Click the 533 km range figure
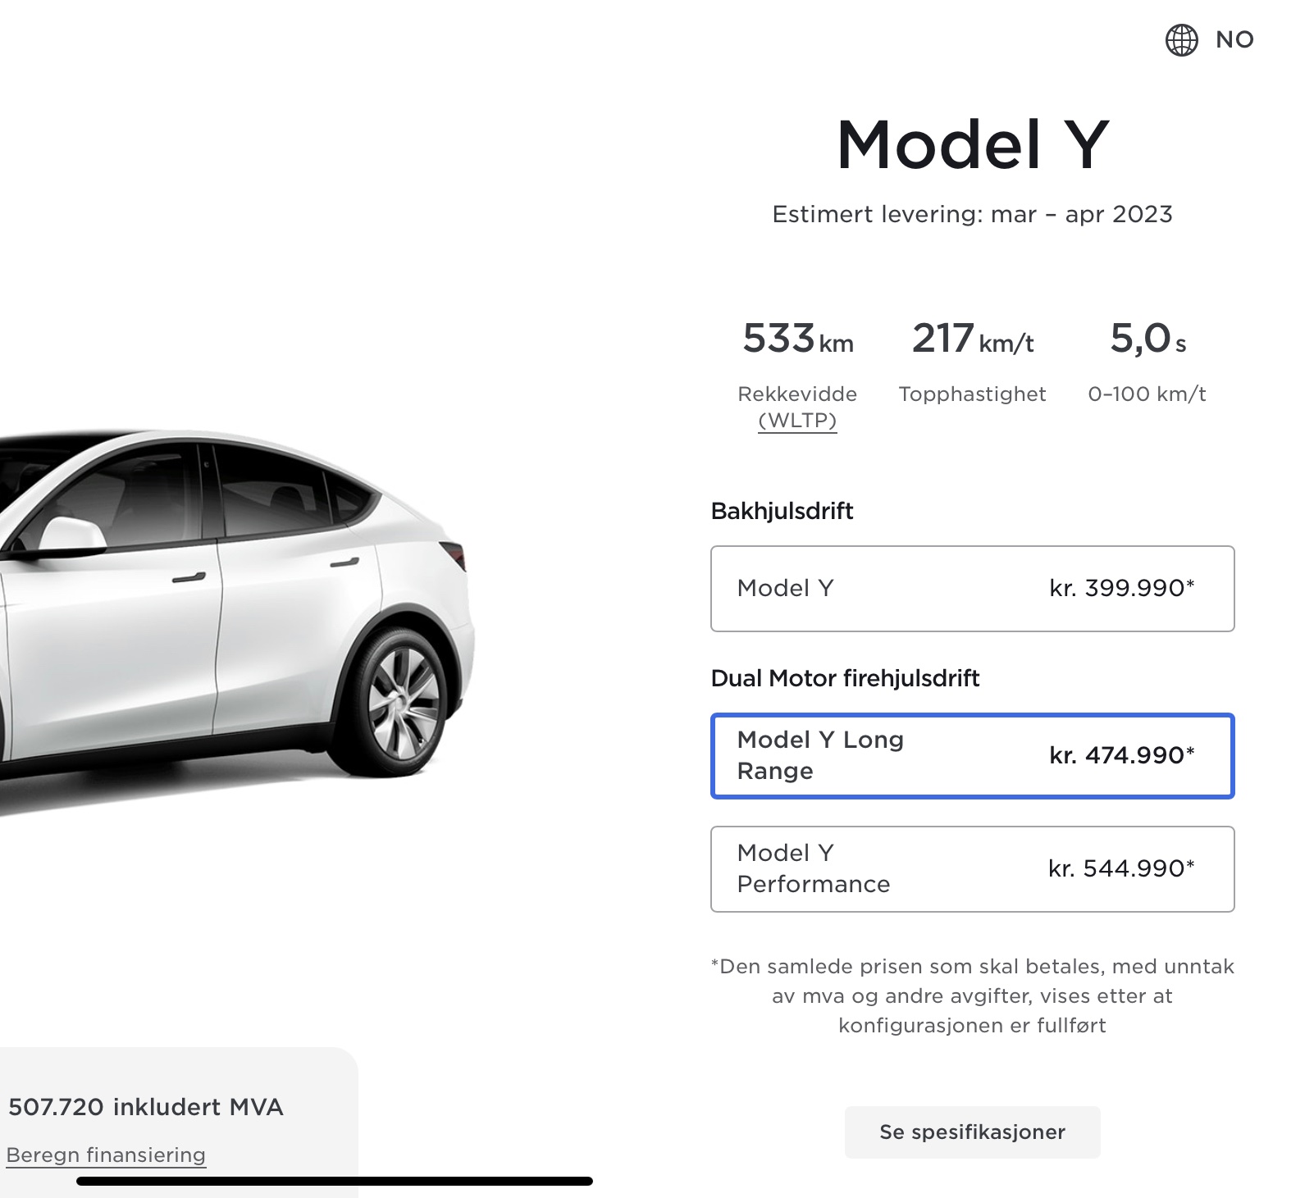Screen dimensions: 1314x1198 click(x=797, y=339)
